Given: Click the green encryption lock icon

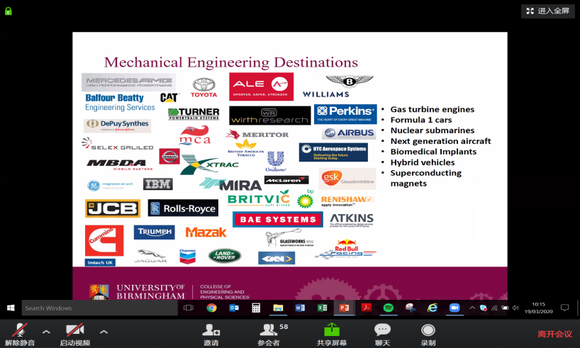Looking at the screenshot, I should (8, 11).
